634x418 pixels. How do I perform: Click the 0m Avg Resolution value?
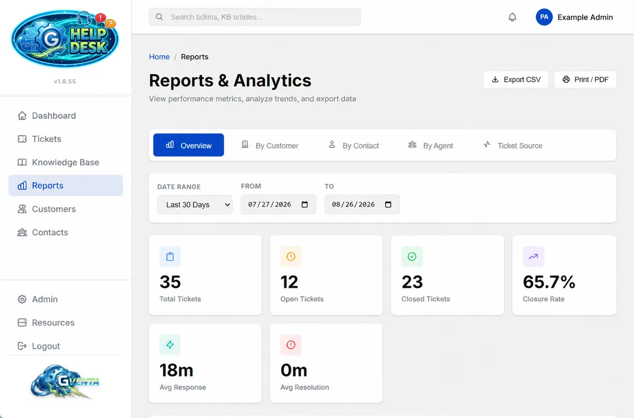coord(294,371)
